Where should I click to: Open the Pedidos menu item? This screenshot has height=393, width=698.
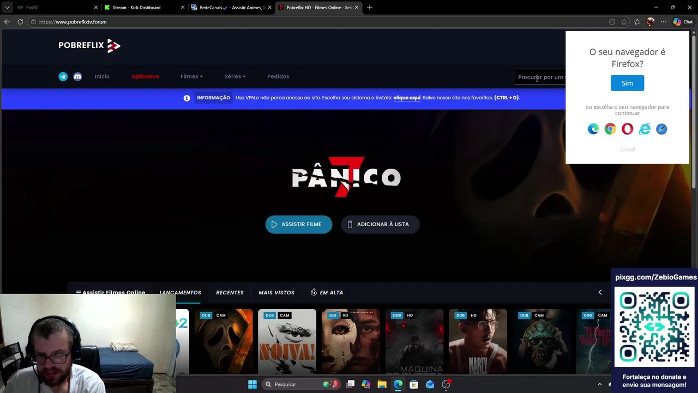[x=278, y=76]
